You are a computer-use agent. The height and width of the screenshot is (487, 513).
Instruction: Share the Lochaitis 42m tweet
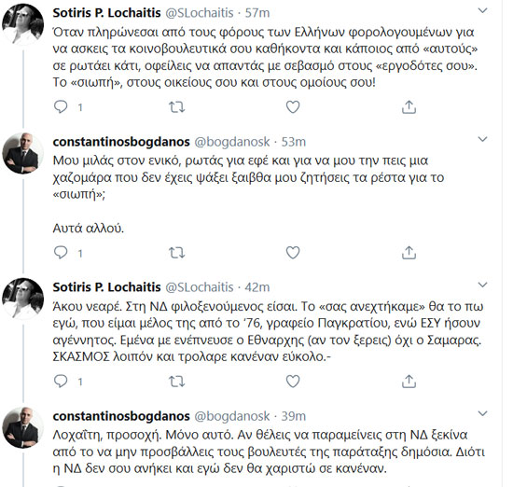[409, 382]
